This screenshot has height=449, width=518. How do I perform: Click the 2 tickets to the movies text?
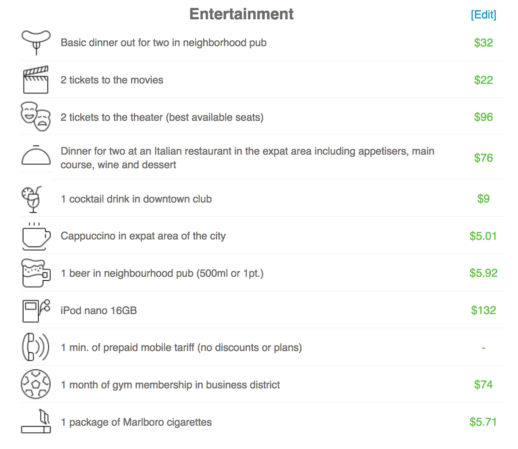pyautogui.click(x=112, y=80)
